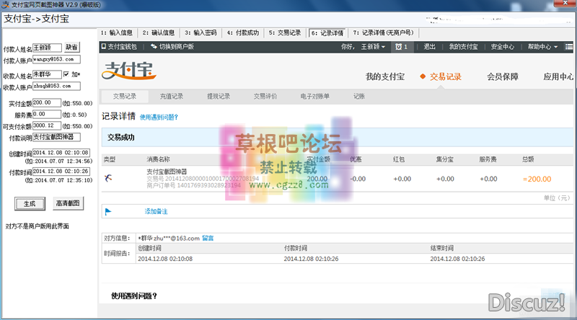577x320 pixels.
Task: Close the 支付宝网页截图神器 window
Action: coord(565,4)
